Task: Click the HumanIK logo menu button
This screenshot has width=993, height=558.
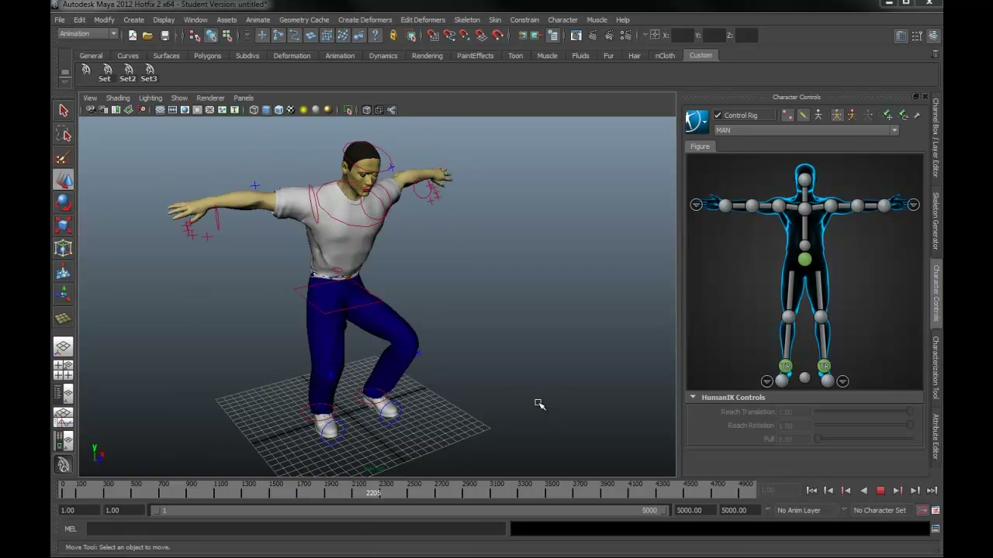Action: [x=697, y=121]
